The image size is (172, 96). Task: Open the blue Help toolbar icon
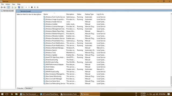click(x=19, y=7)
